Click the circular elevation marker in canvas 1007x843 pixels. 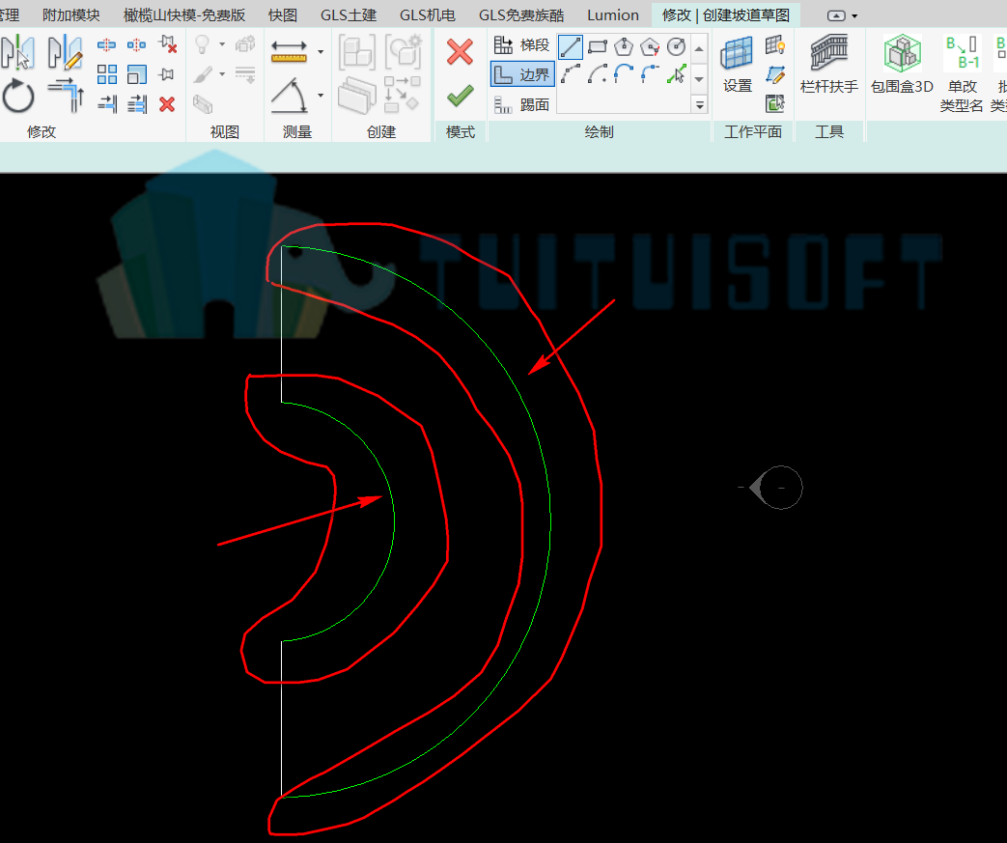(780, 488)
